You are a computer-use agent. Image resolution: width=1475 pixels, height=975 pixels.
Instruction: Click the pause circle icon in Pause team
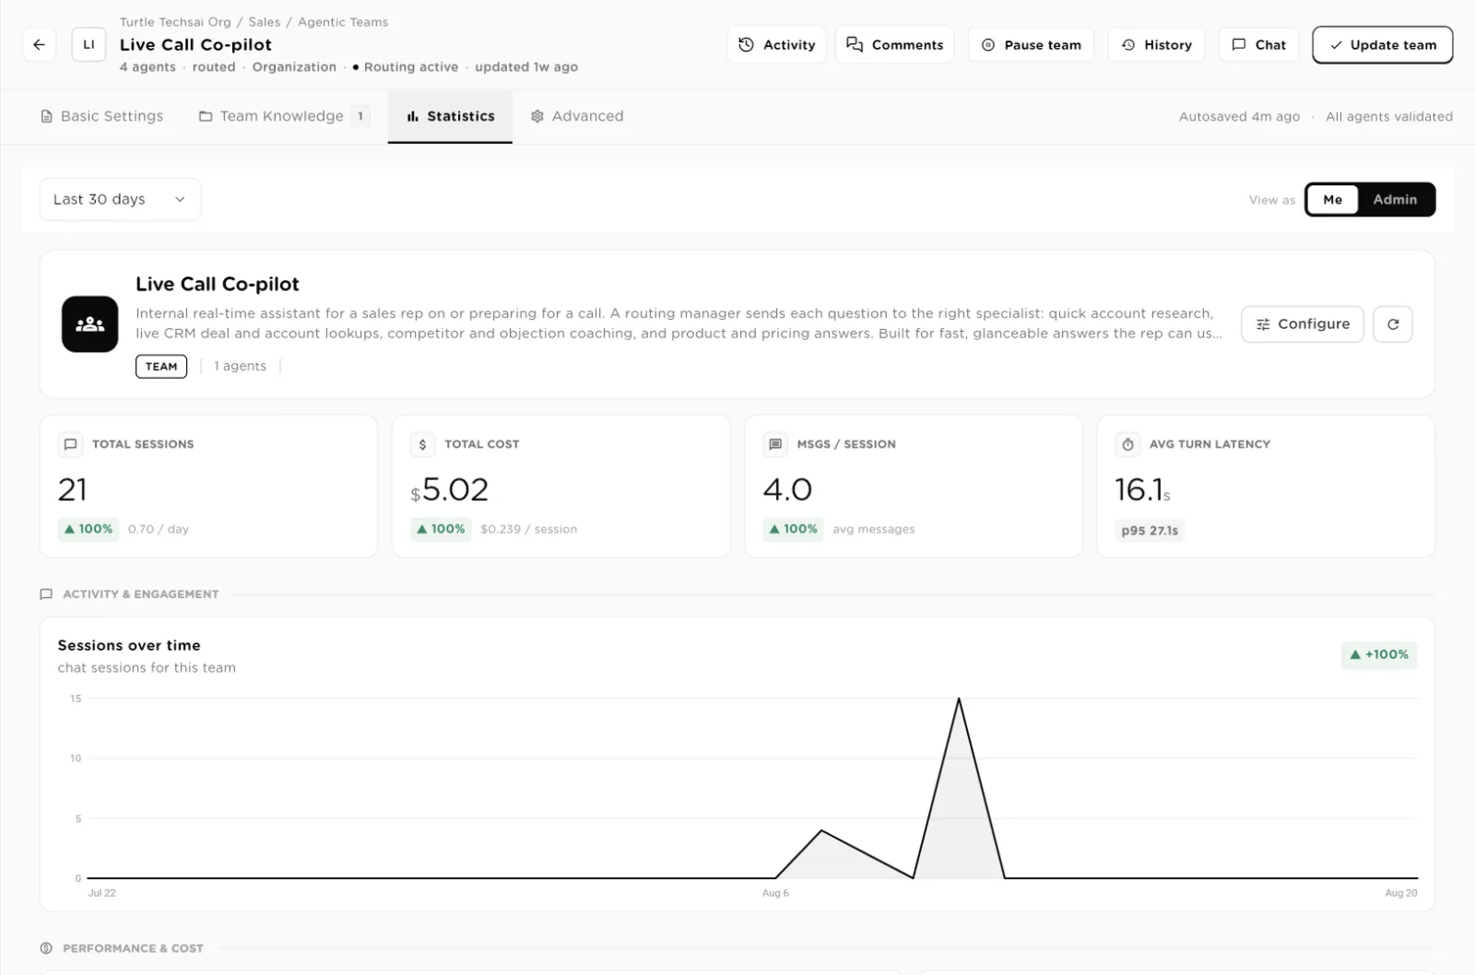pyautogui.click(x=988, y=44)
